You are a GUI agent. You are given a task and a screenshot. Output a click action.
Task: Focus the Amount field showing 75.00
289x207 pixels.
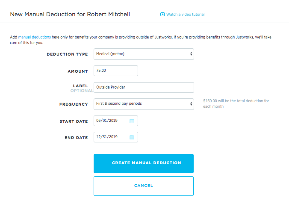(x=116, y=71)
